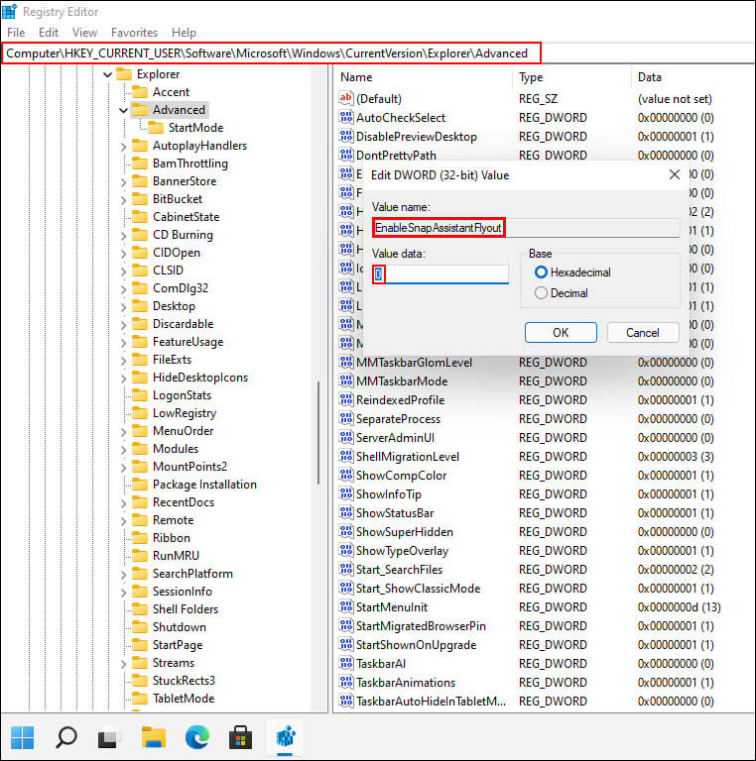Image resolution: width=756 pixels, height=761 pixels.
Task: Click the AutoCheckSelect DWORD icon
Action: tap(346, 118)
